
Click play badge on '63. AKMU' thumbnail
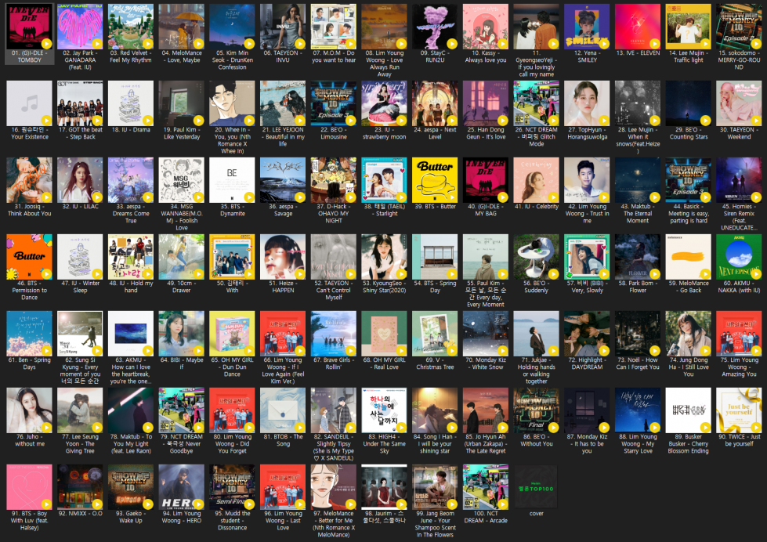148,350
